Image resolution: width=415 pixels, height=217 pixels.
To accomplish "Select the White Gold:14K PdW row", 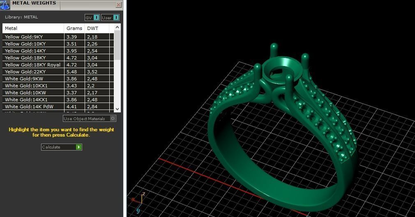I will (58, 107).
